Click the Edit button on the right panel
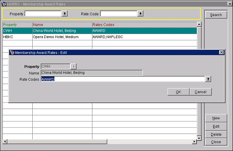The image size is (233, 151). (x=216, y=126)
